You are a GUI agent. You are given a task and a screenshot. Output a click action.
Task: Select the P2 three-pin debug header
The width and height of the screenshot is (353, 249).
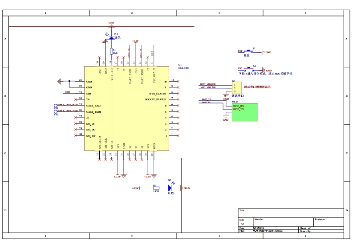(x=237, y=88)
